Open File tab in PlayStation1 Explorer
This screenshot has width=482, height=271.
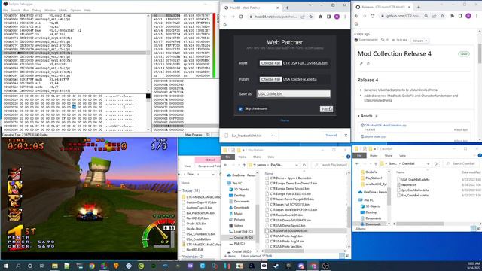(227, 157)
